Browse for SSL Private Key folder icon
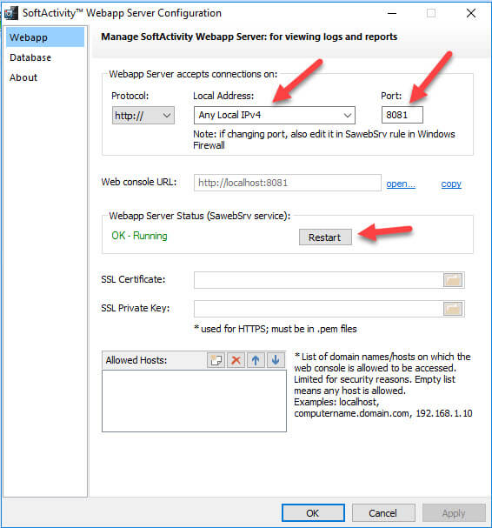 click(x=453, y=309)
